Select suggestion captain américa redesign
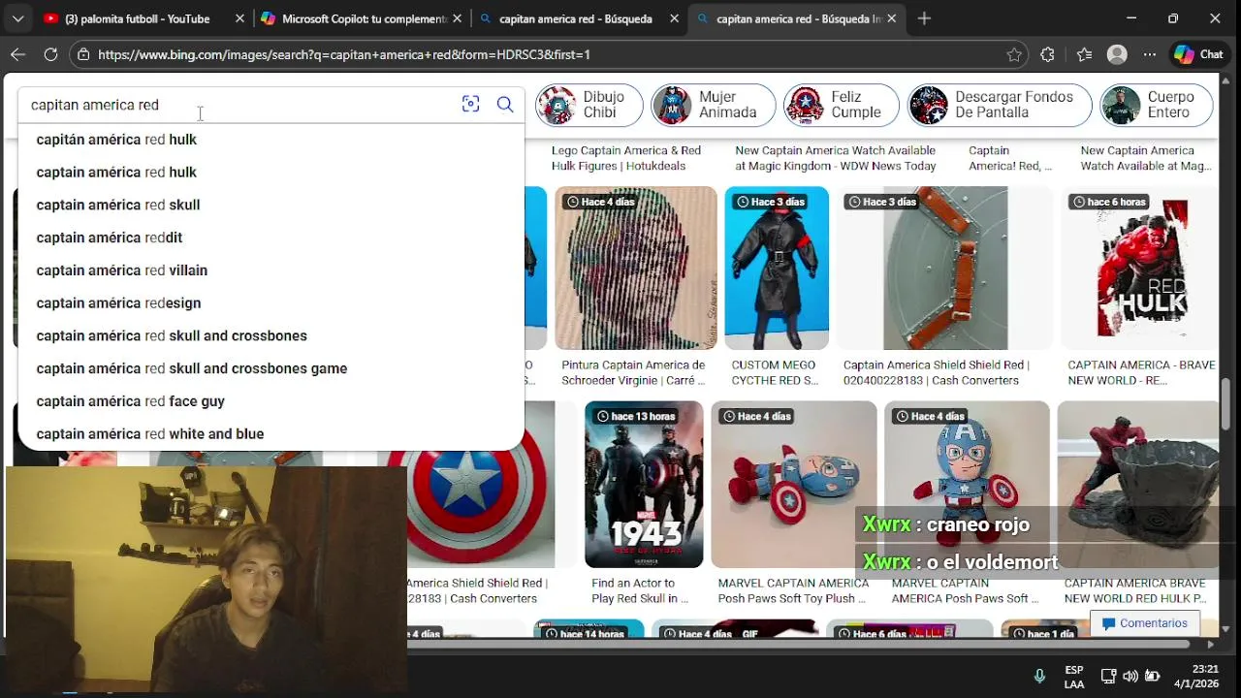 coord(271,303)
